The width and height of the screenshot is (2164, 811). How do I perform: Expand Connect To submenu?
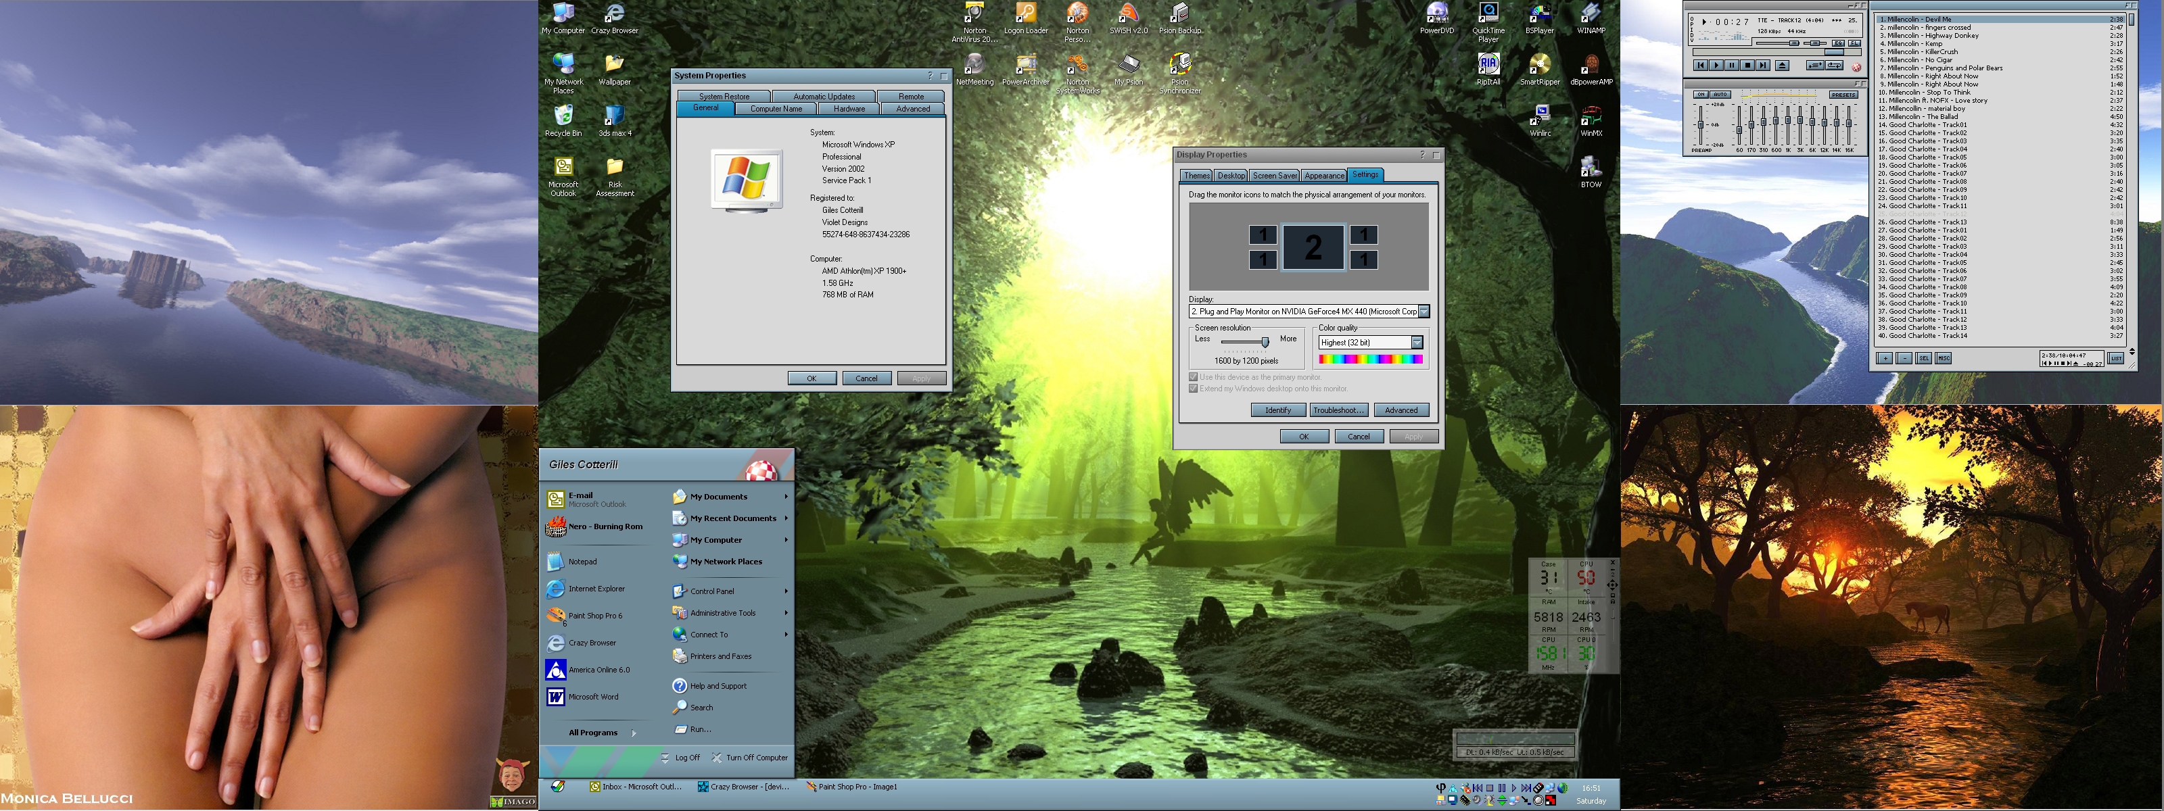click(x=786, y=635)
